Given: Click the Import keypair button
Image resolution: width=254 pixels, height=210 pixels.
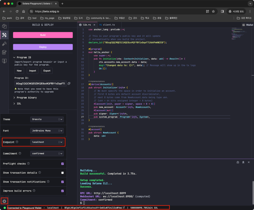Looking at the screenshot, I should (33, 71).
